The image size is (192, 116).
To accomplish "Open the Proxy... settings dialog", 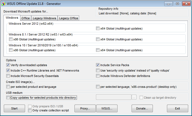I will point(85,108).
